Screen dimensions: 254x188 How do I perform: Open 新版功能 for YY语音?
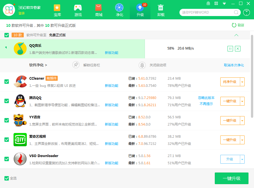(112, 124)
